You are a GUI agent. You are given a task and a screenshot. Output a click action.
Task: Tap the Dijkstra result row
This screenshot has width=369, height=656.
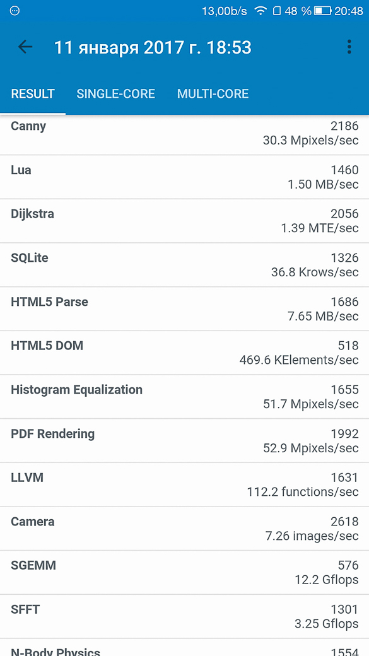pyautogui.click(x=184, y=221)
